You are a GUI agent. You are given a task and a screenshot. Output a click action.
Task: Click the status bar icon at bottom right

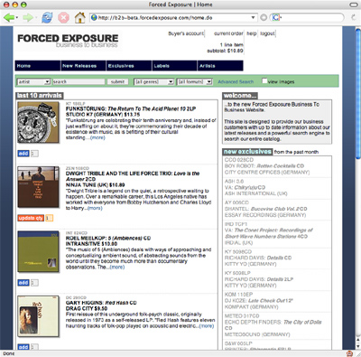click(349, 353)
